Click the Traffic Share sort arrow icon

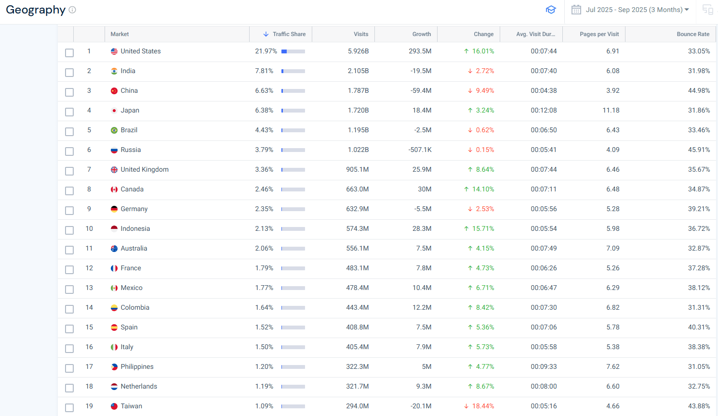[266, 34]
